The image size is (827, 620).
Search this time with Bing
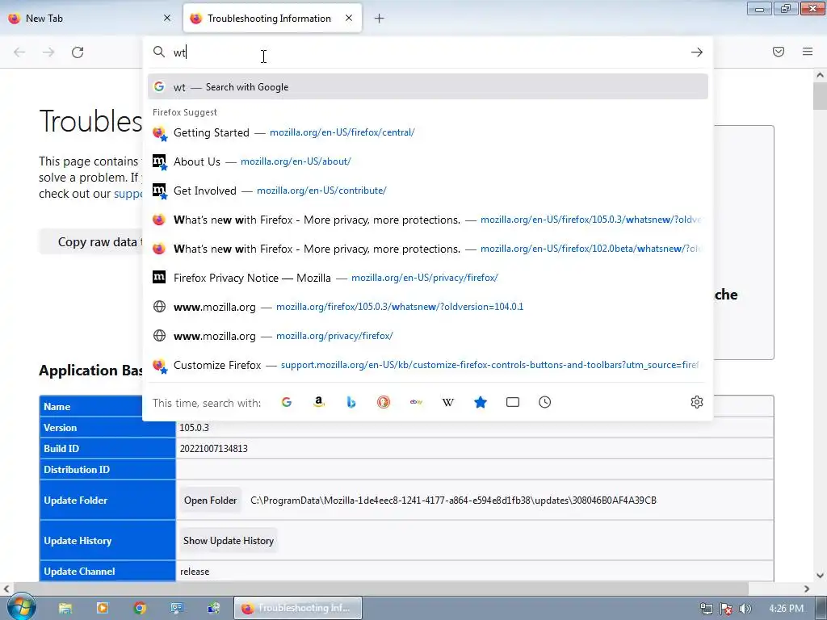(351, 402)
